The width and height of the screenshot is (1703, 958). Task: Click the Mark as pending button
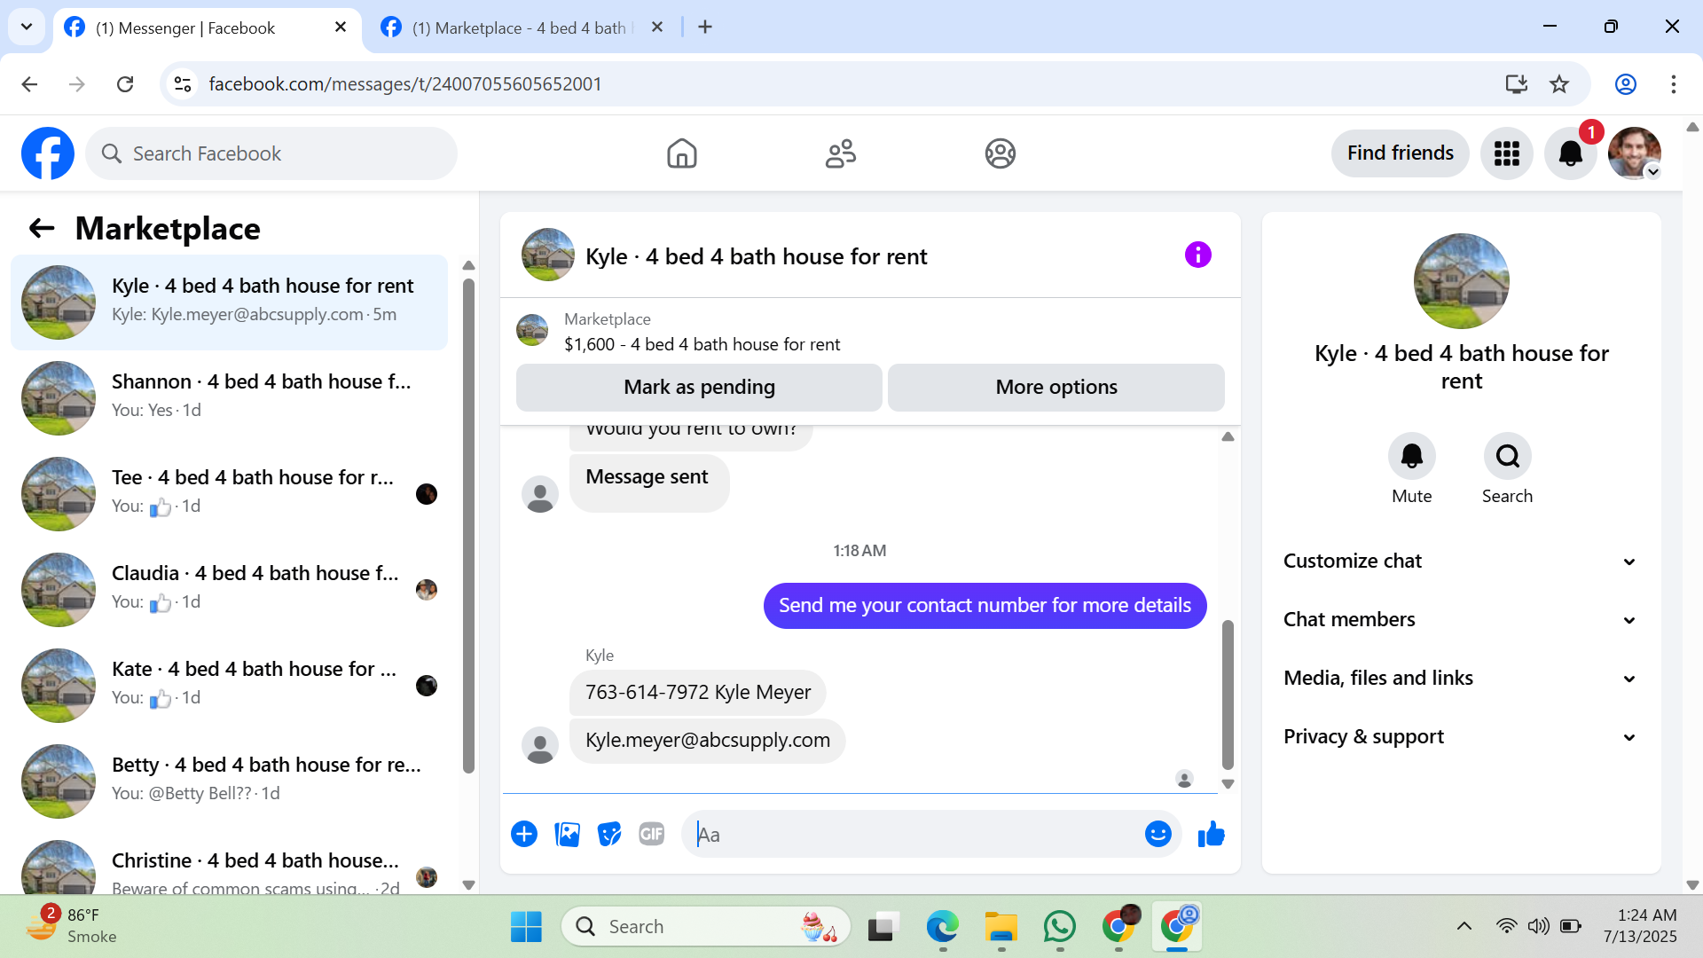coord(699,388)
